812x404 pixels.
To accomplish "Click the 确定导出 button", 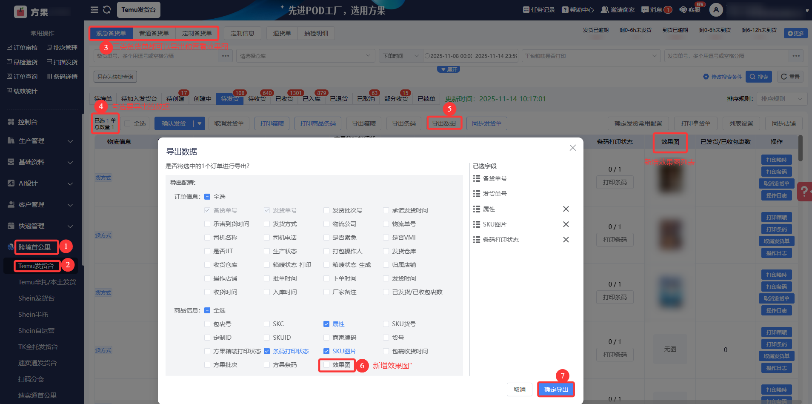I will pyautogui.click(x=556, y=390).
